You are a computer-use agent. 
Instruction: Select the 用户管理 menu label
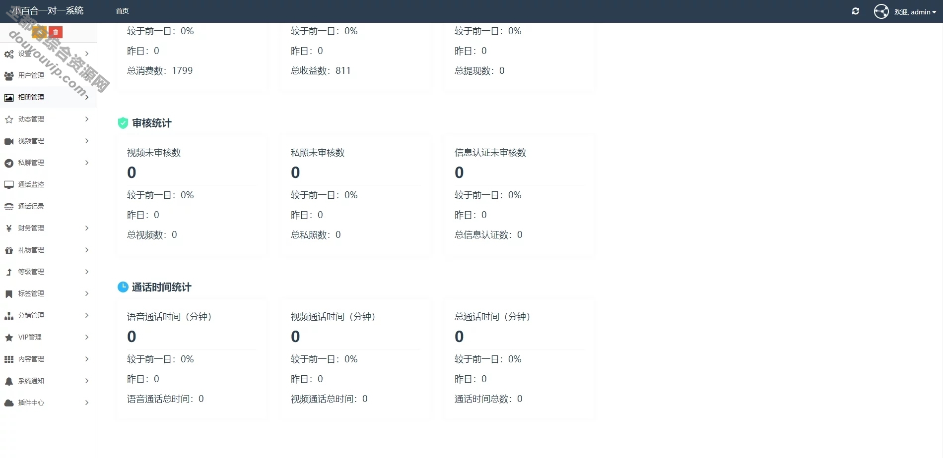(x=31, y=75)
